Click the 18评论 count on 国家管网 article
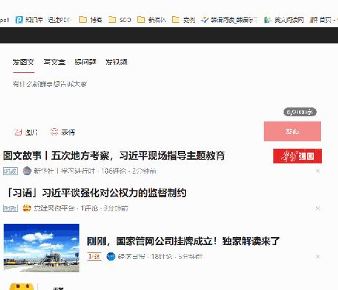 point(162,257)
